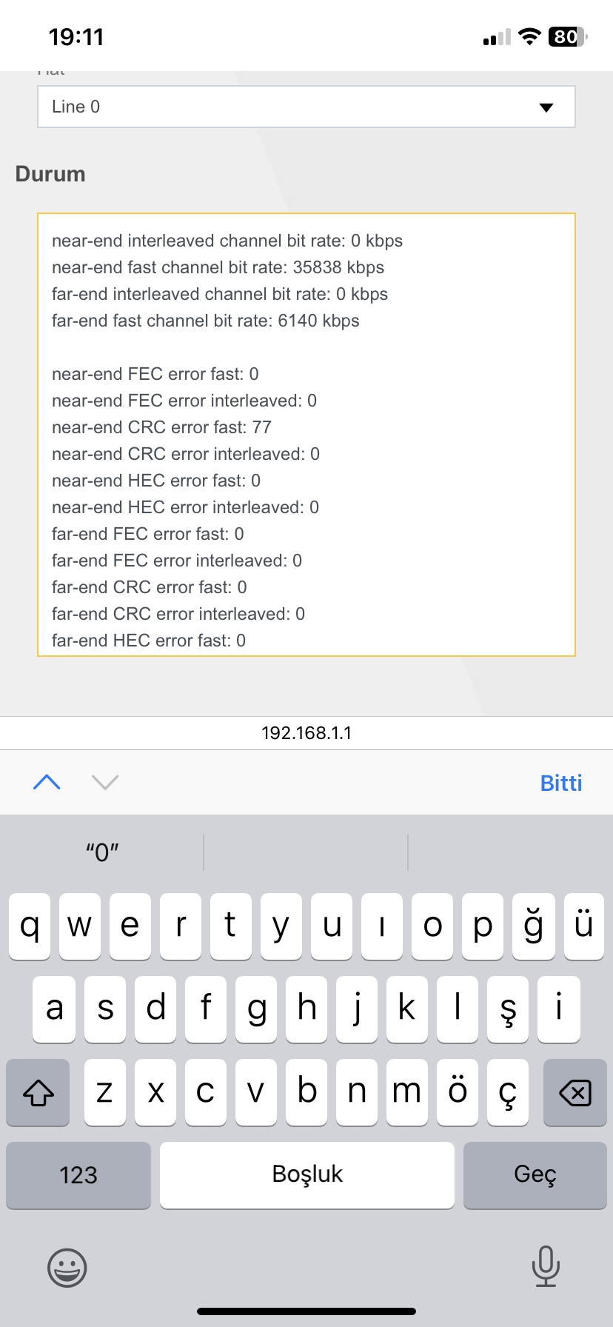Switch to the 123 numeric keyboard
The image size is (613, 1327).
coord(78,1175)
